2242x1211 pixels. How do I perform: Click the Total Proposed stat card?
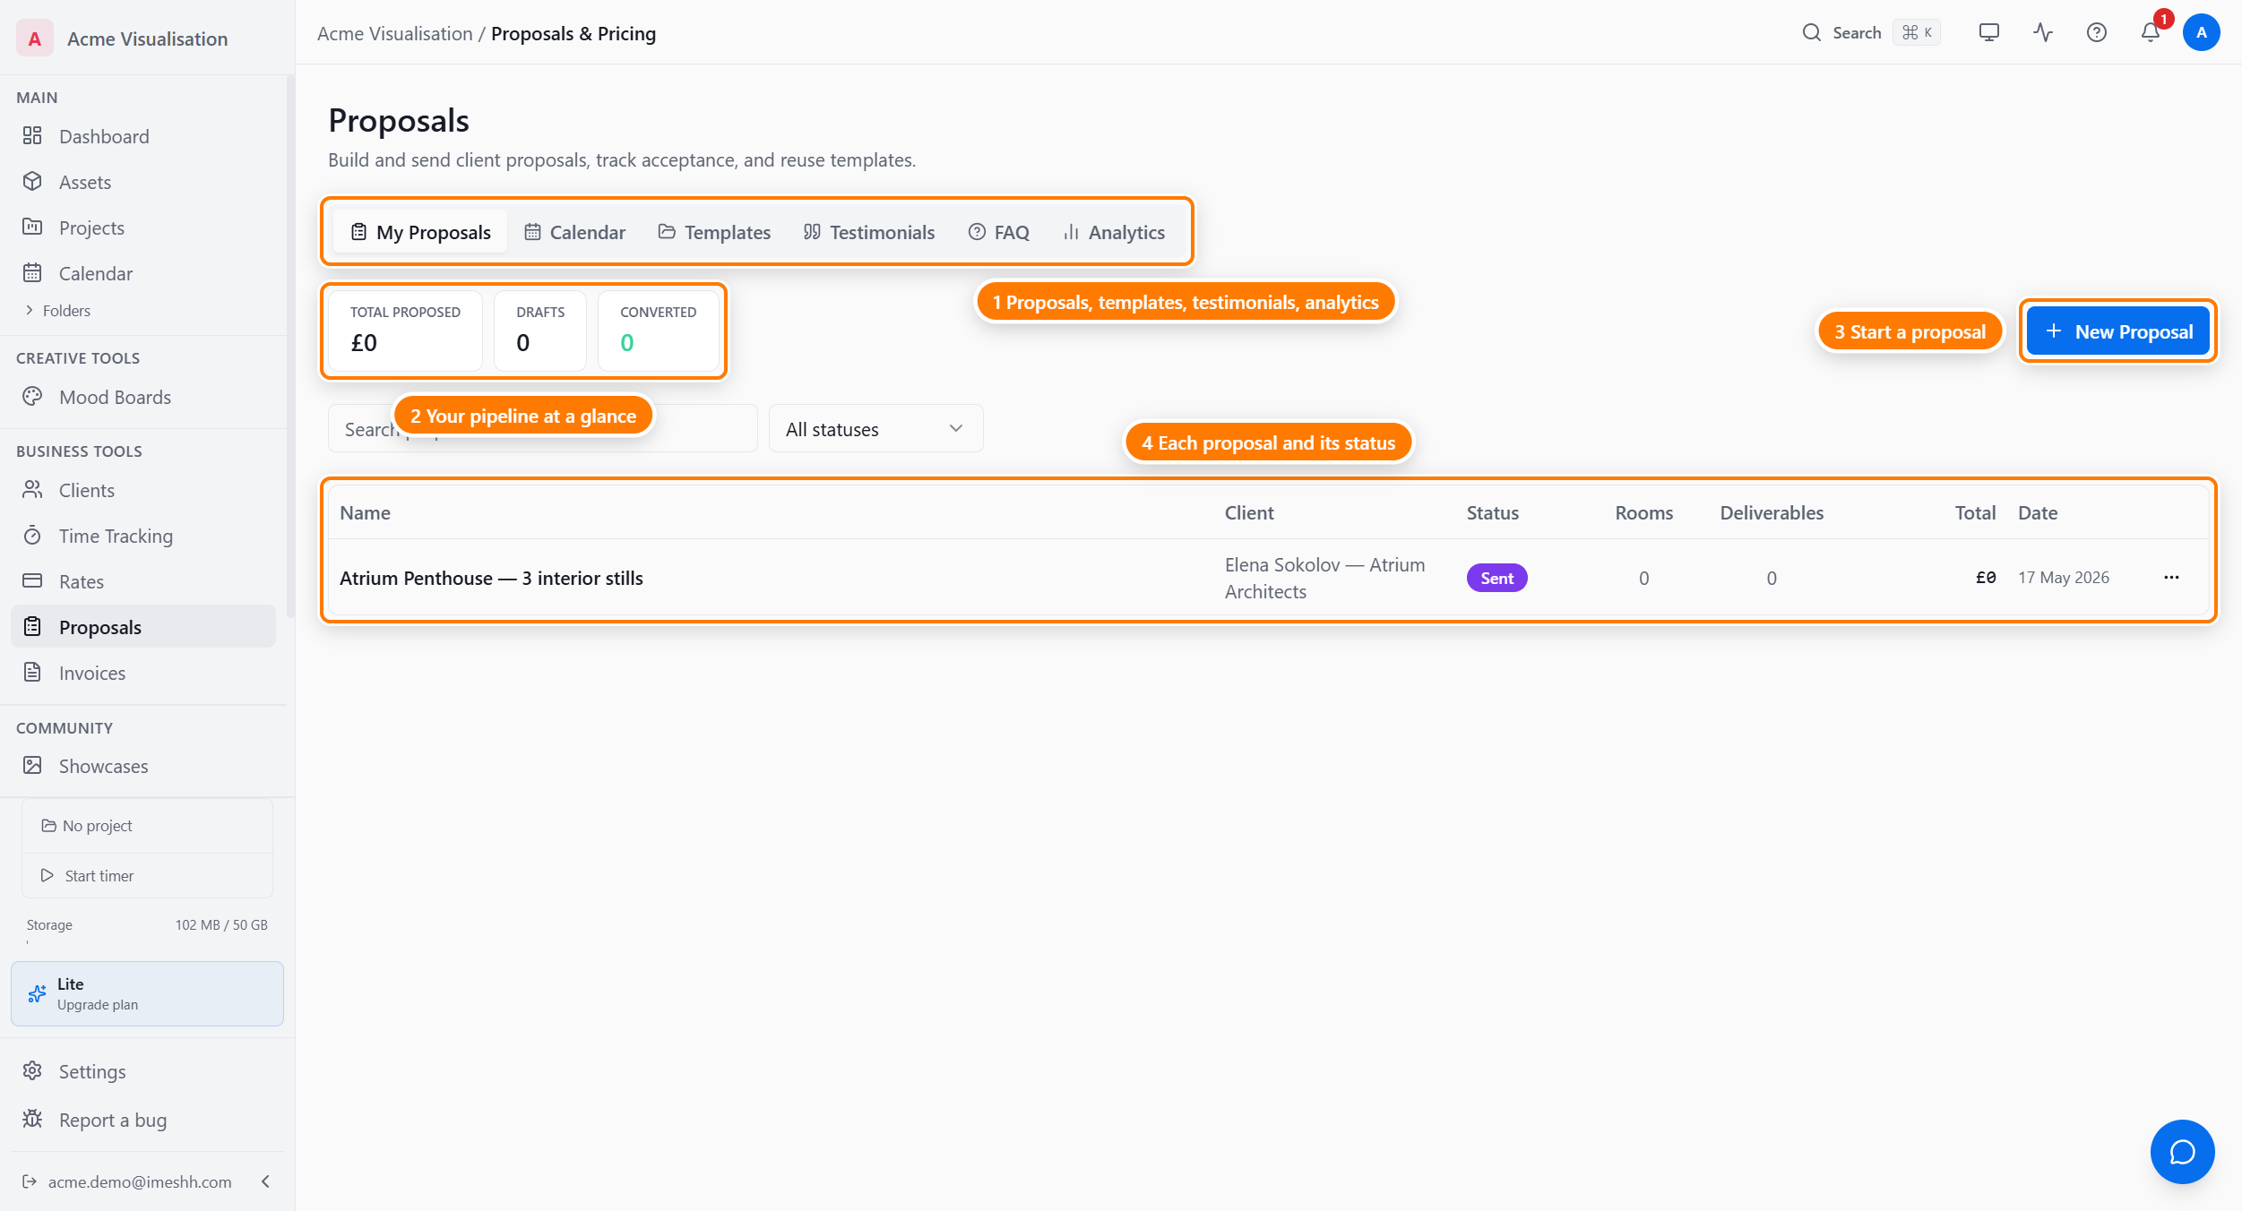pyautogui.click(x=406, y=331)
